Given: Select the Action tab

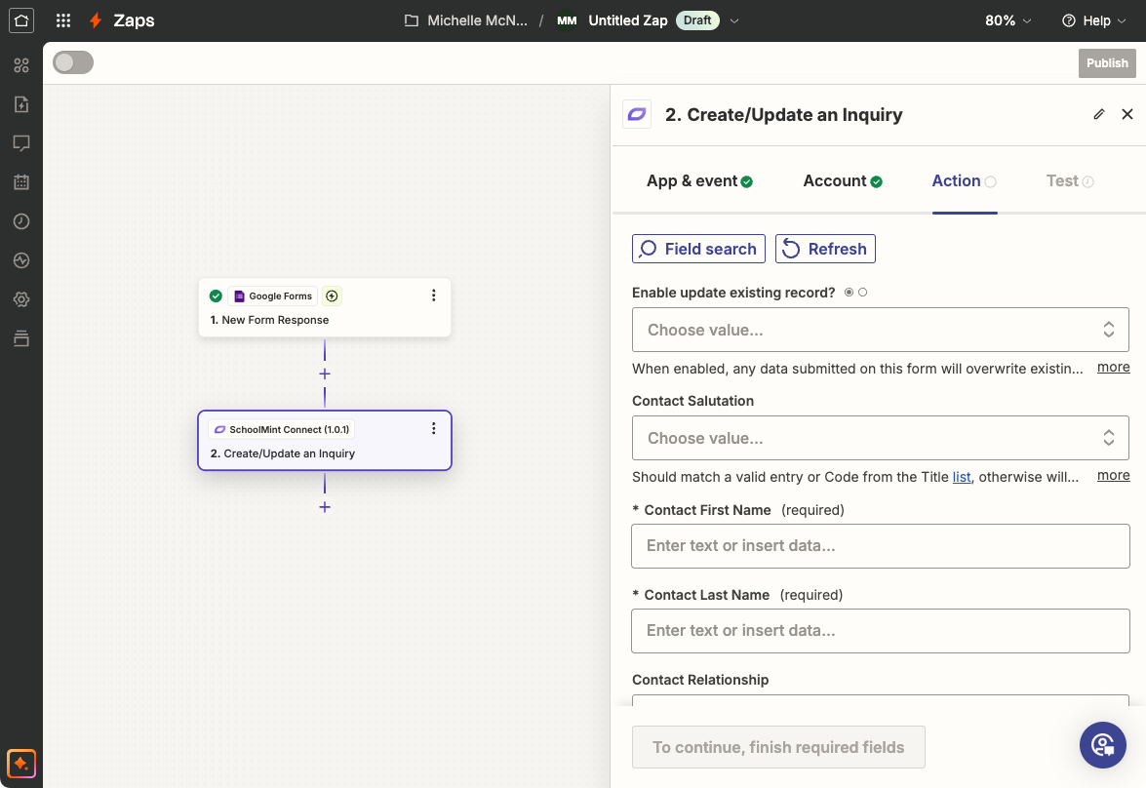Looking at the screenshot, I should point(964,180).
